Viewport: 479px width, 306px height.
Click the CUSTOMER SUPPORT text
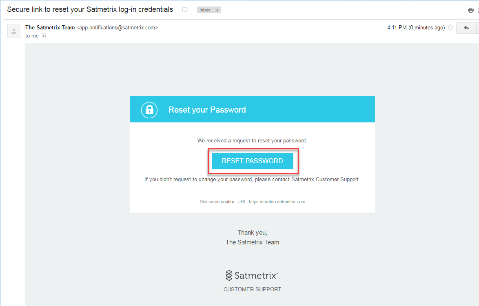tap(252, 289)
